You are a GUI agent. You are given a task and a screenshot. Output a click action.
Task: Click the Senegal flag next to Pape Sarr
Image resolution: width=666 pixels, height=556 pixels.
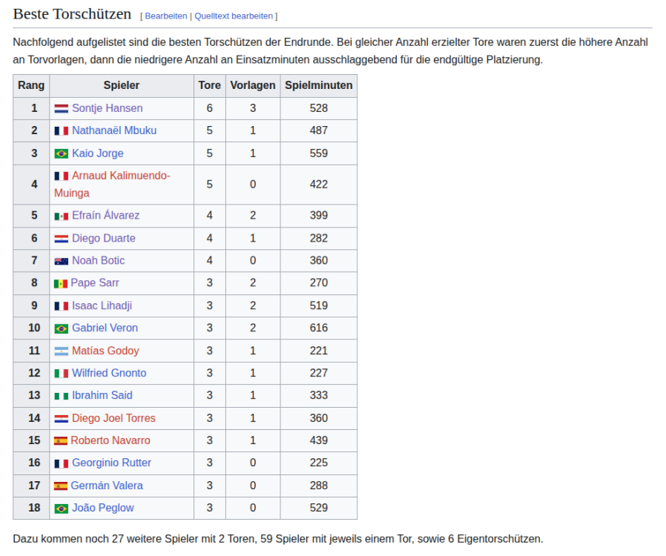60,283
